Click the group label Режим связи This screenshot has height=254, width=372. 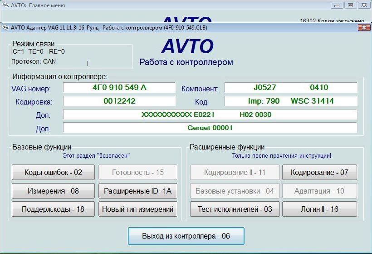(x=34, y=44)
